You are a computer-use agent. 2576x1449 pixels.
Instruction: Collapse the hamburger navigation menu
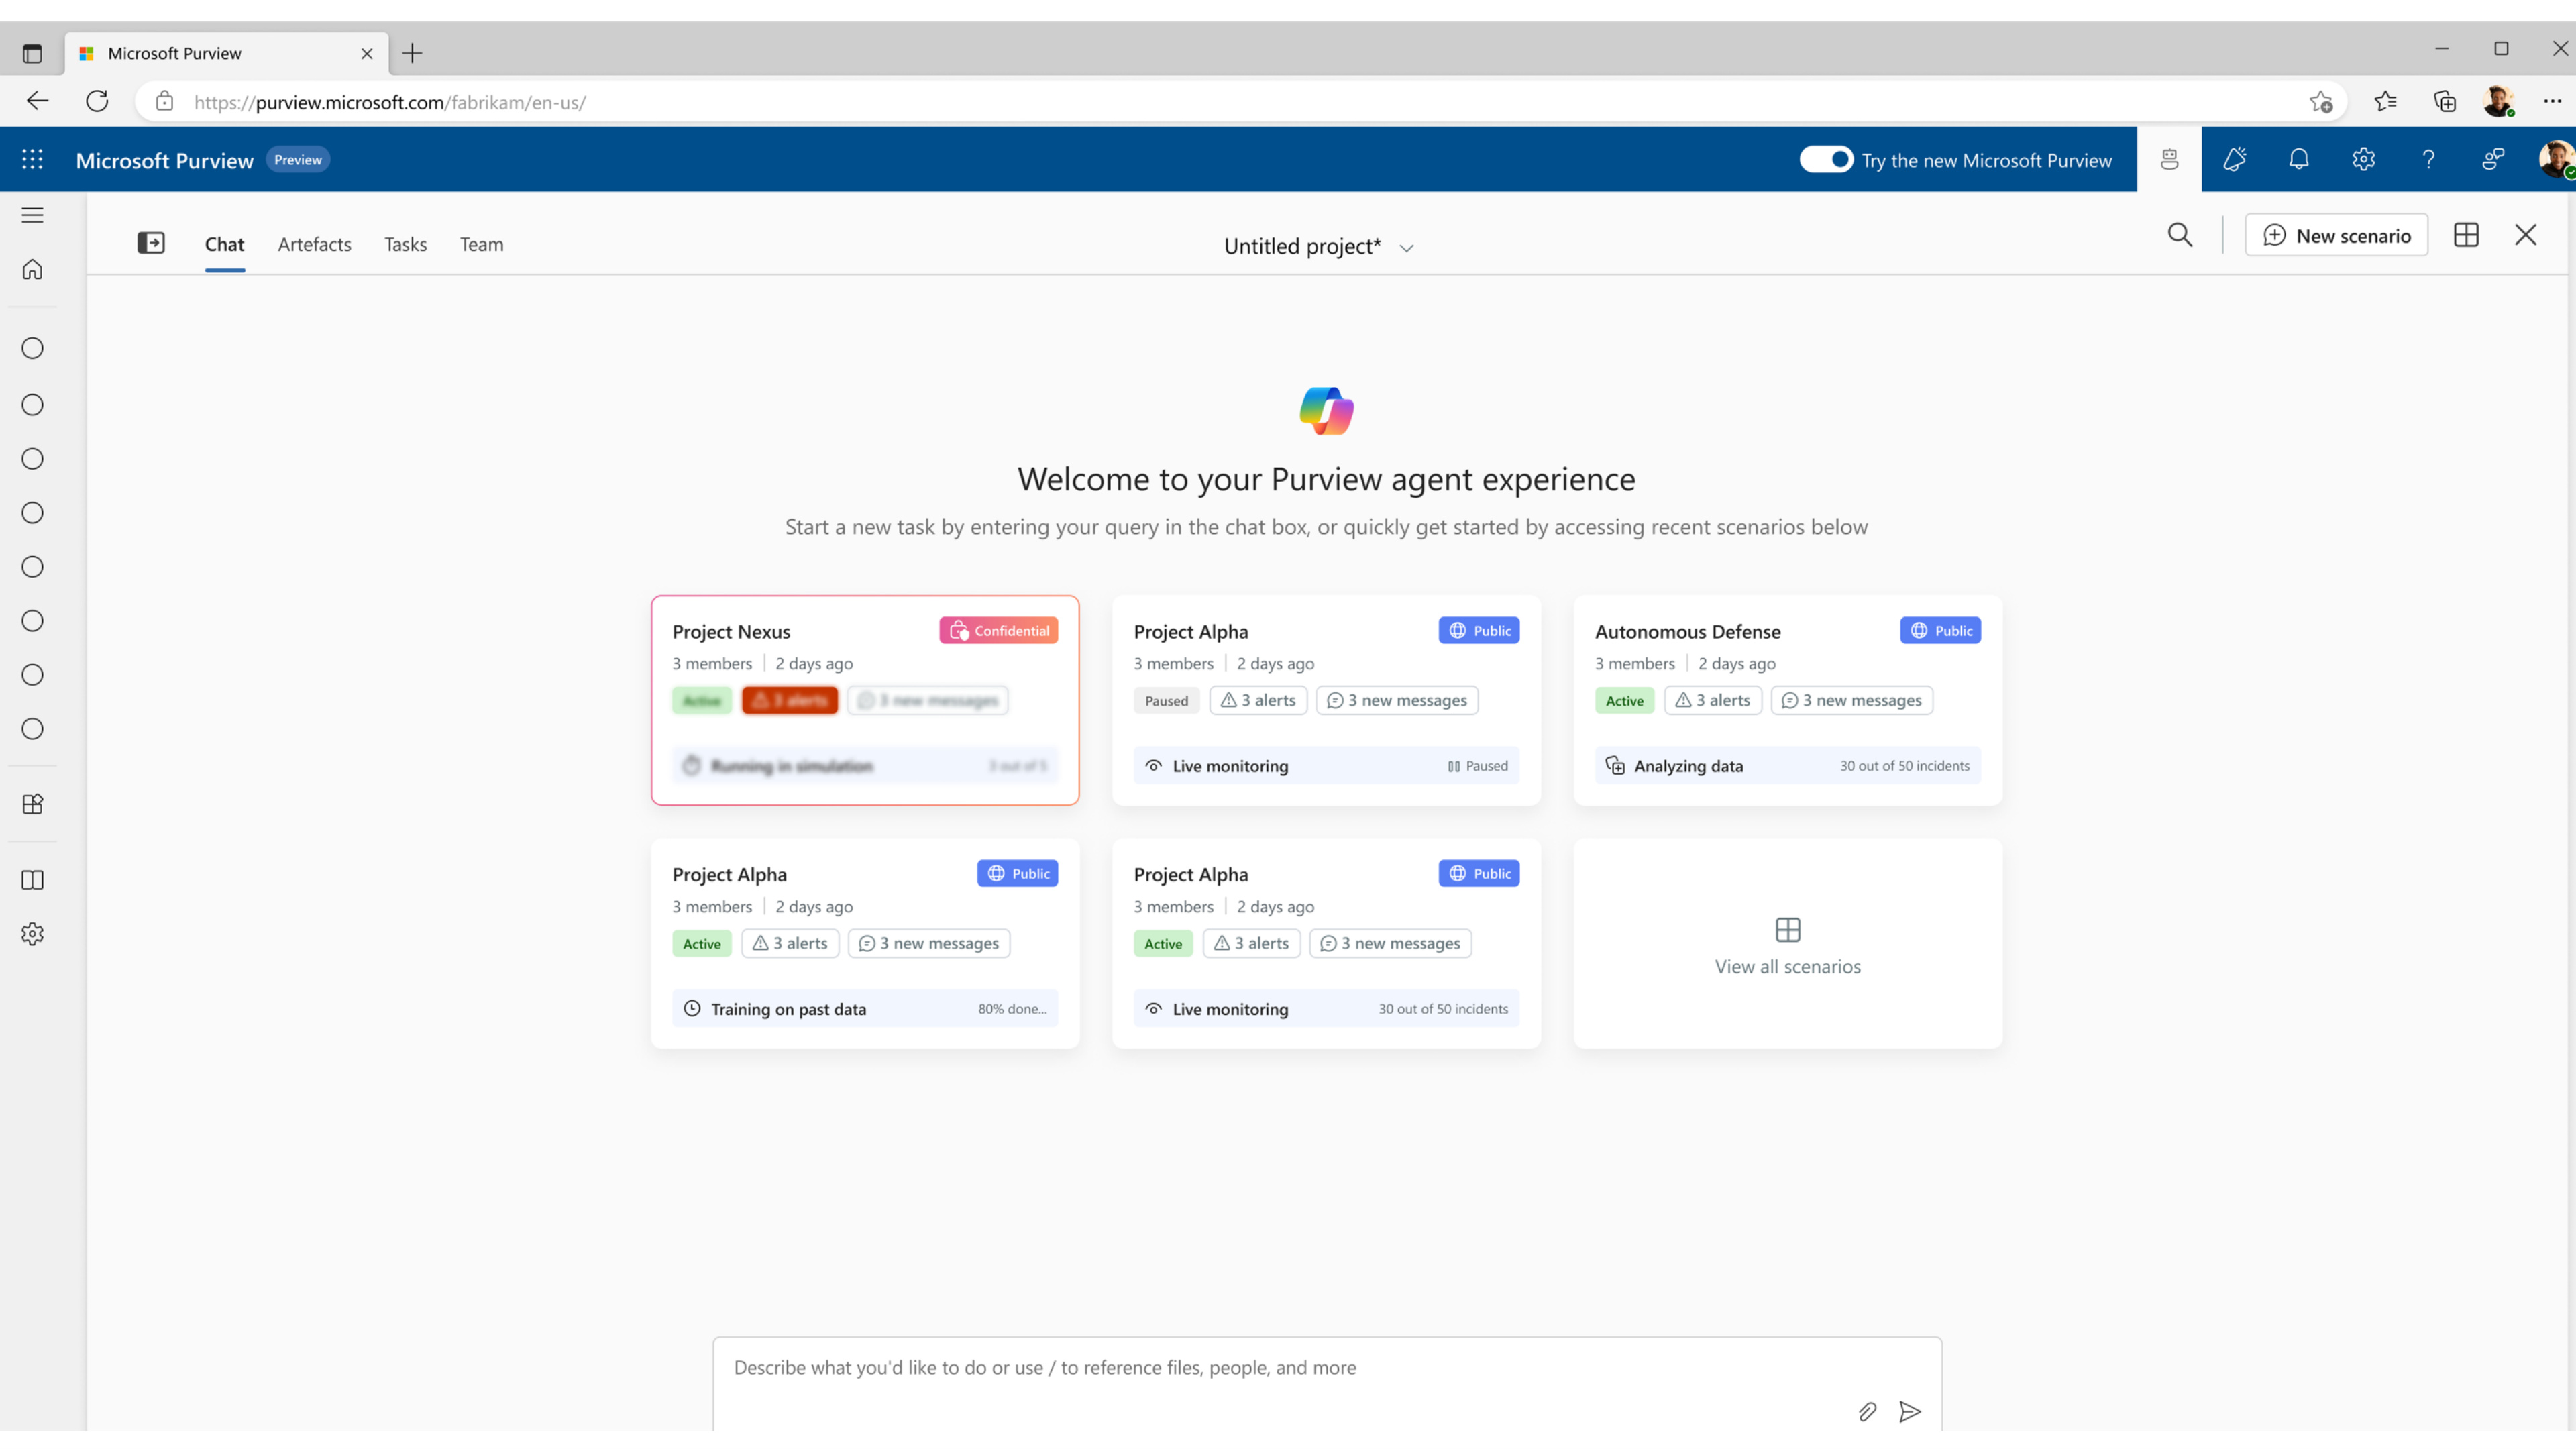pyautogui.click(x=32, y=215)
